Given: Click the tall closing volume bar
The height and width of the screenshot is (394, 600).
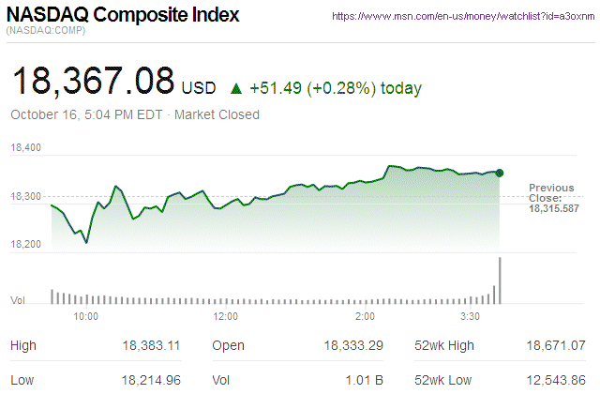Looking at the screenshot, I should coord(501,280).
